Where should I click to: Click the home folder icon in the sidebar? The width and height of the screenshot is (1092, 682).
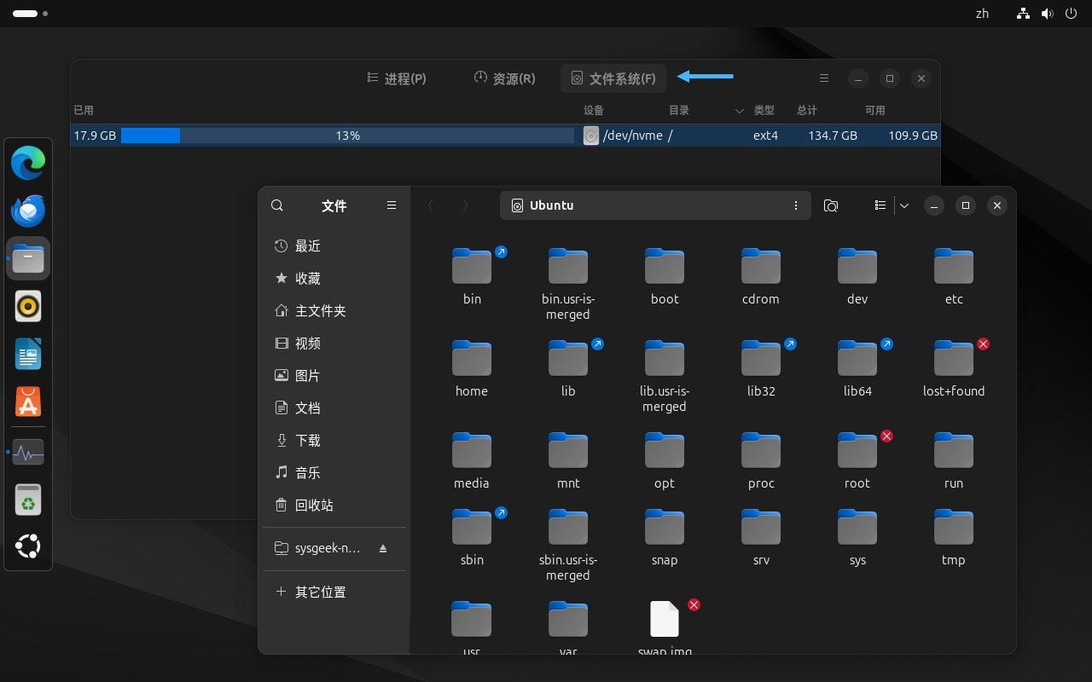pos(282,311)
